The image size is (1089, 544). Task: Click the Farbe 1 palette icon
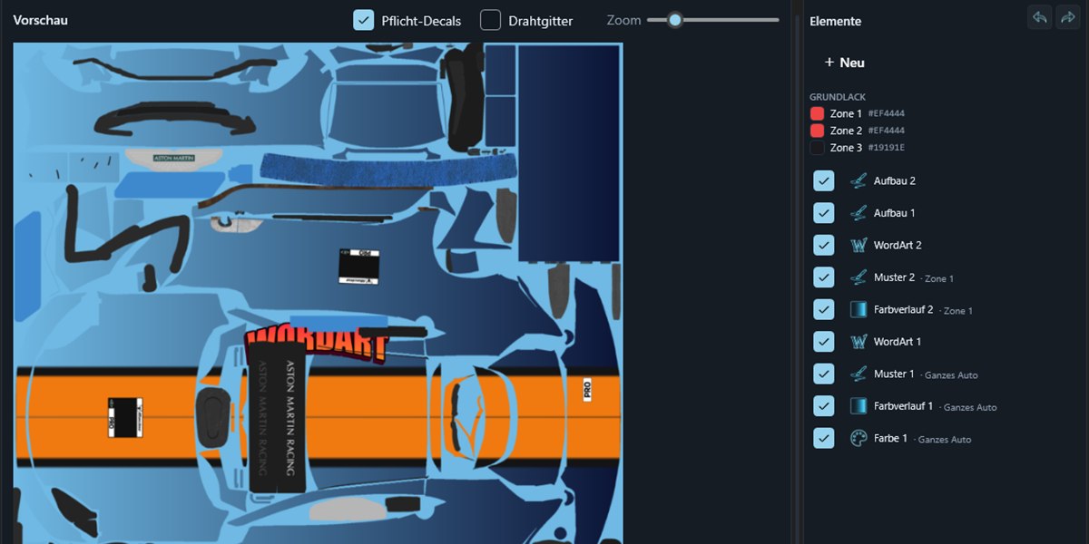click(x=858, y=438)
